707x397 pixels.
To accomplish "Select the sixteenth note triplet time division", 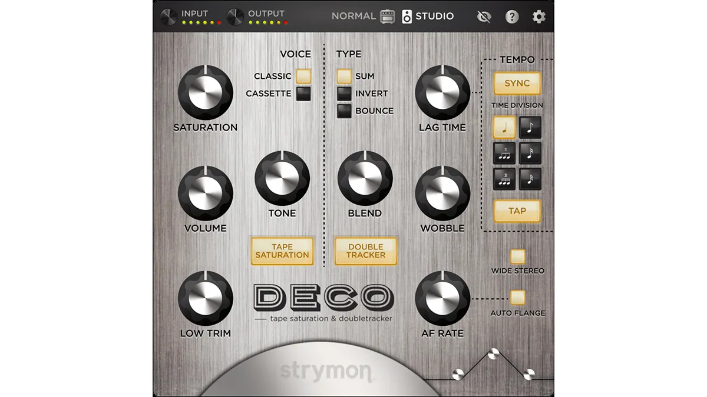I will point(504,179).
